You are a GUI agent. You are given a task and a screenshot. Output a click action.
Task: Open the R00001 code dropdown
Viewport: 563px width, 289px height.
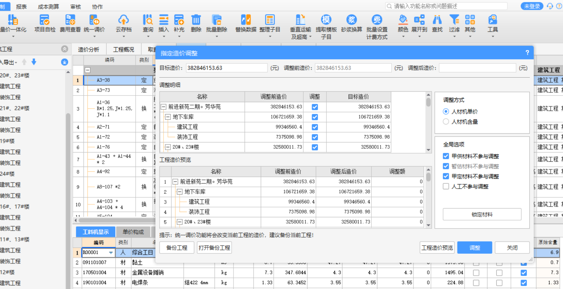point(111,253)
